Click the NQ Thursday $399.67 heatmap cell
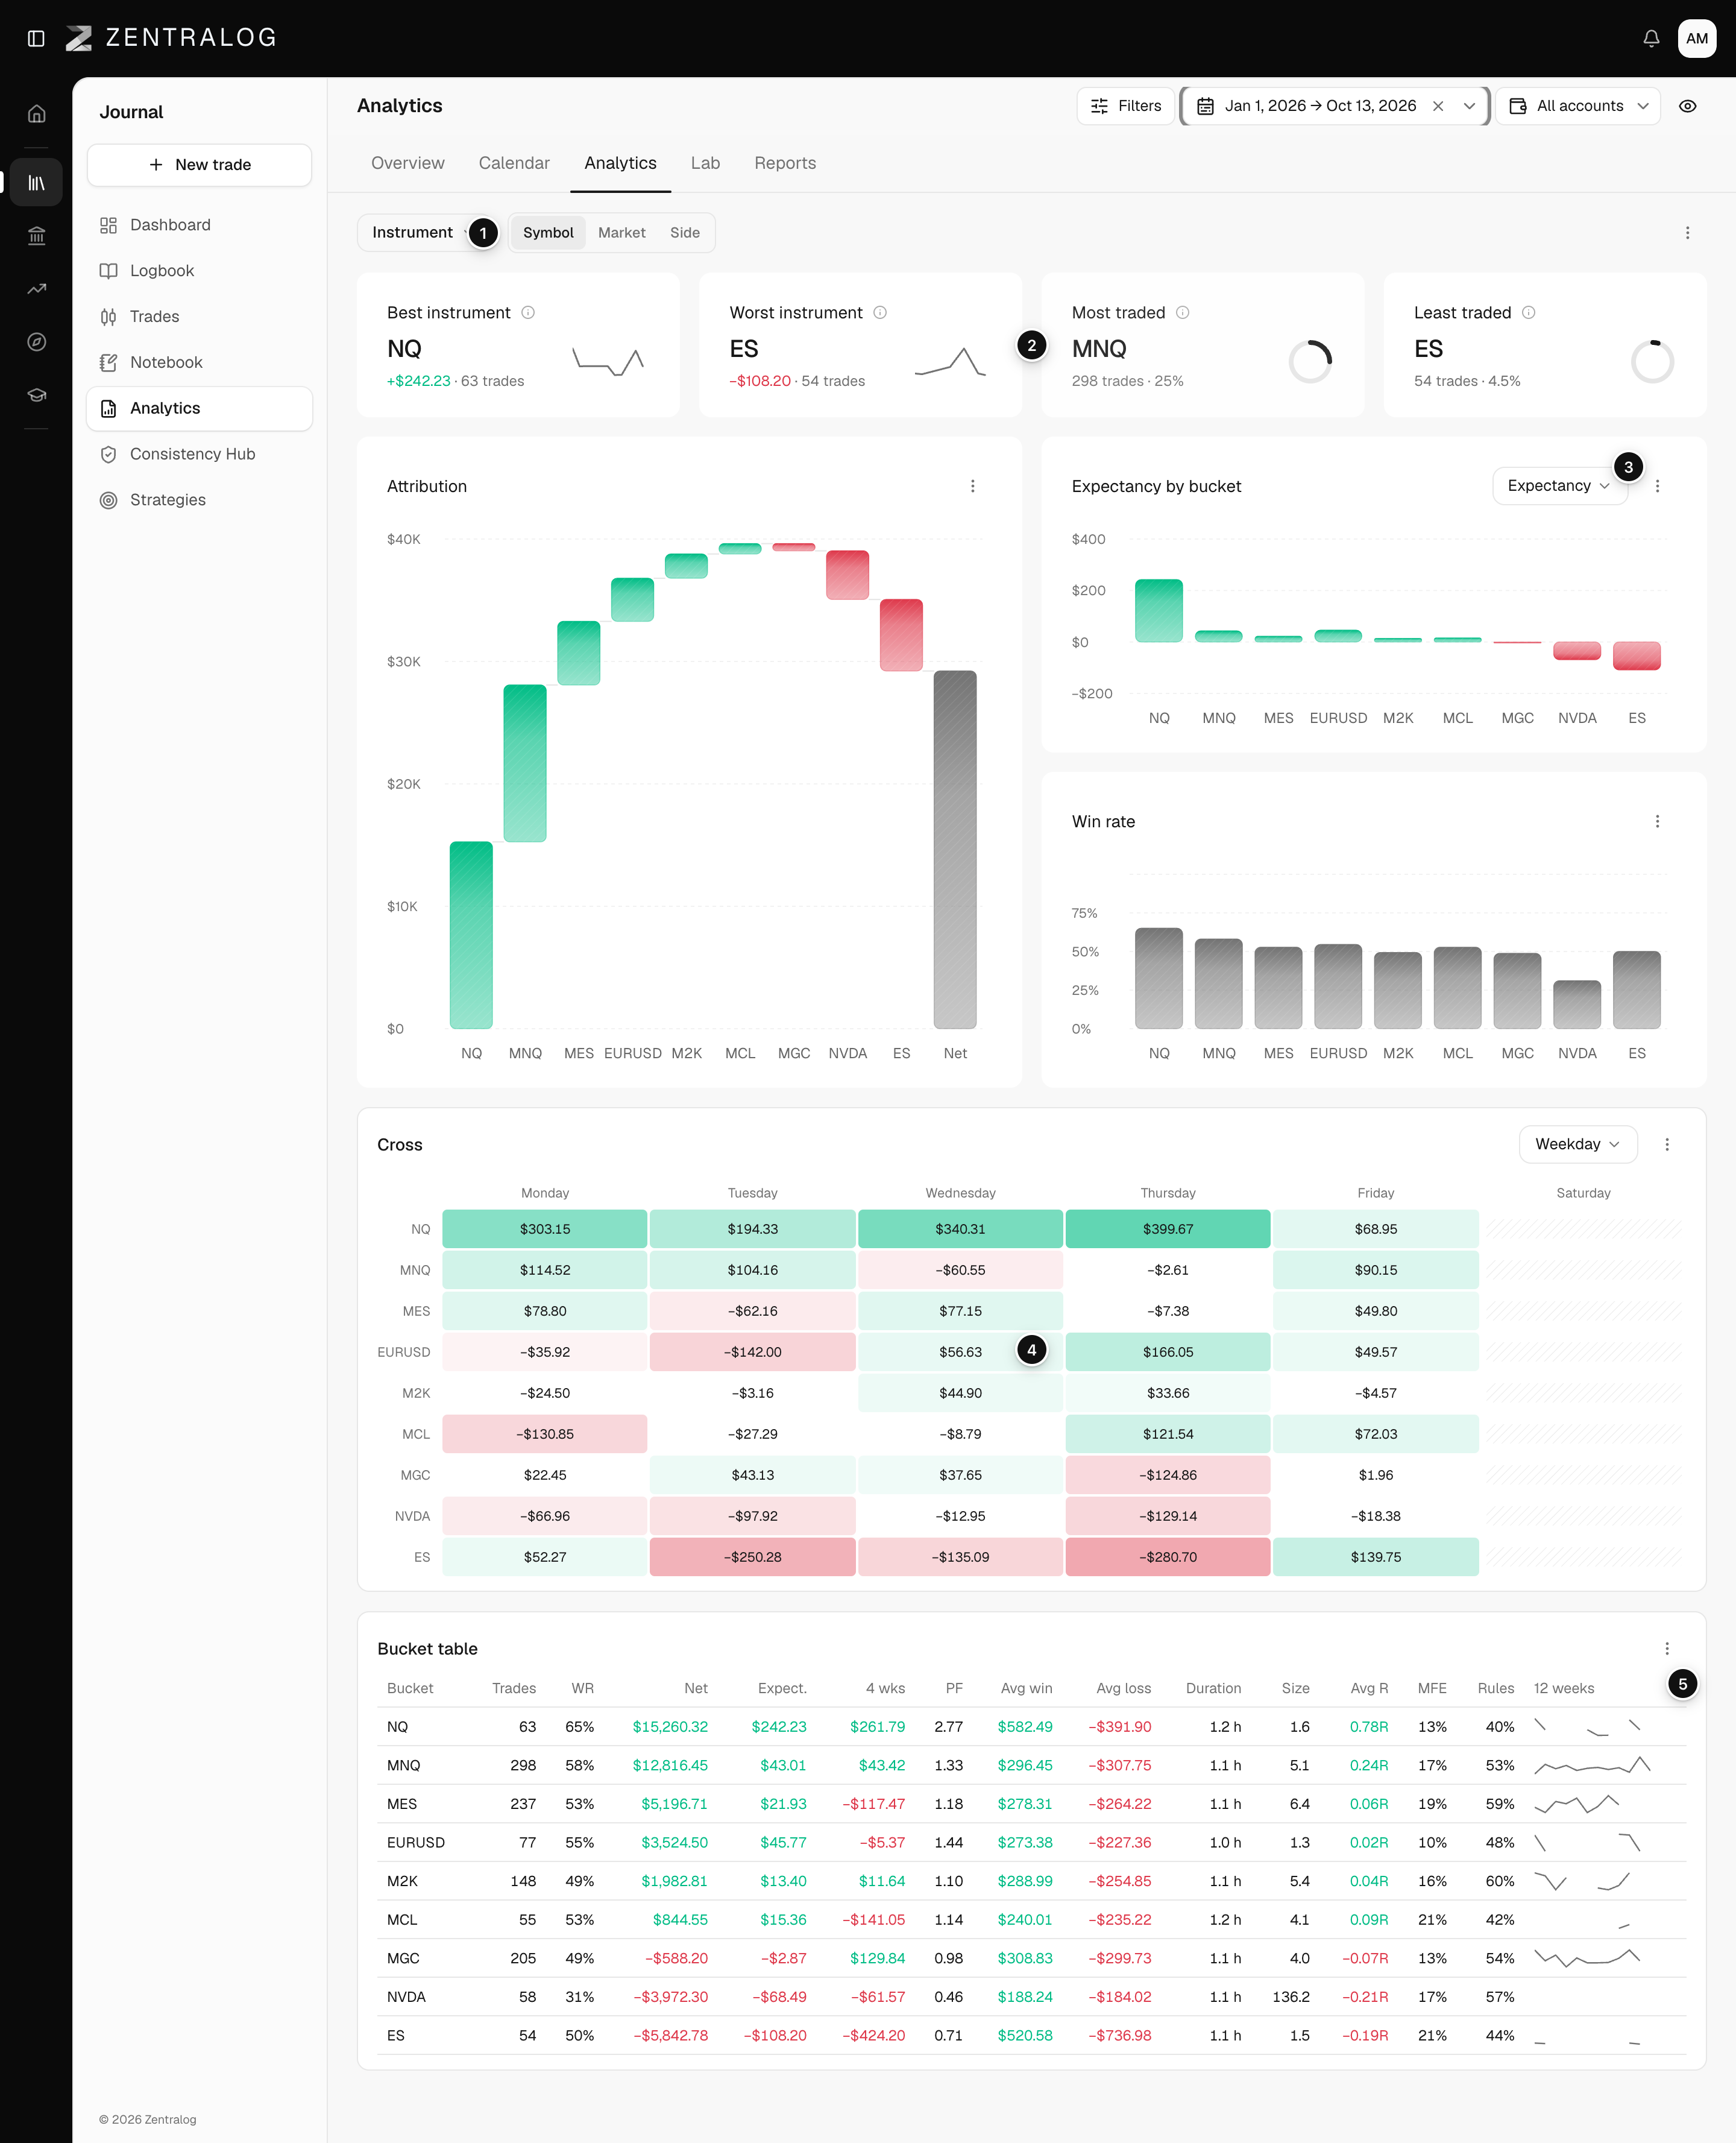 coord(1168,1228)
